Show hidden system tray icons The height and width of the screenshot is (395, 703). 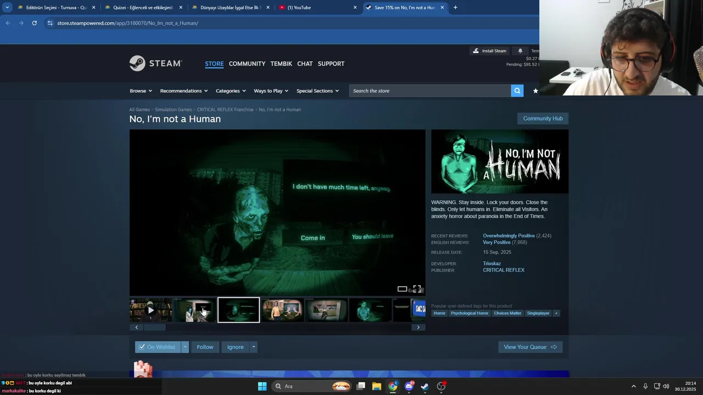pos(633,386)
